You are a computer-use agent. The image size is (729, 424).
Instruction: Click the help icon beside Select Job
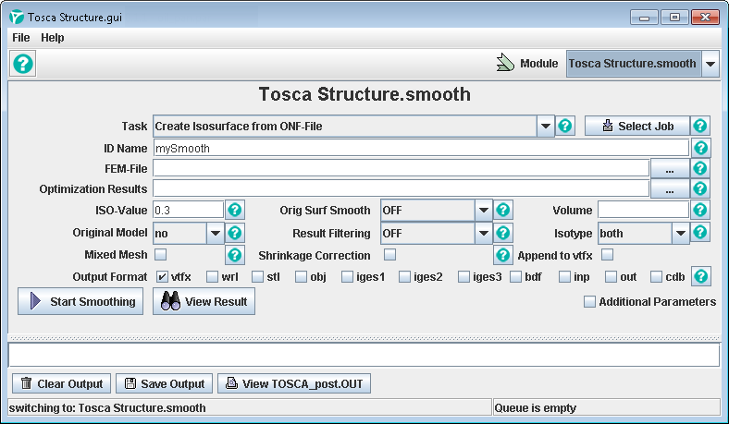[700, 127]
